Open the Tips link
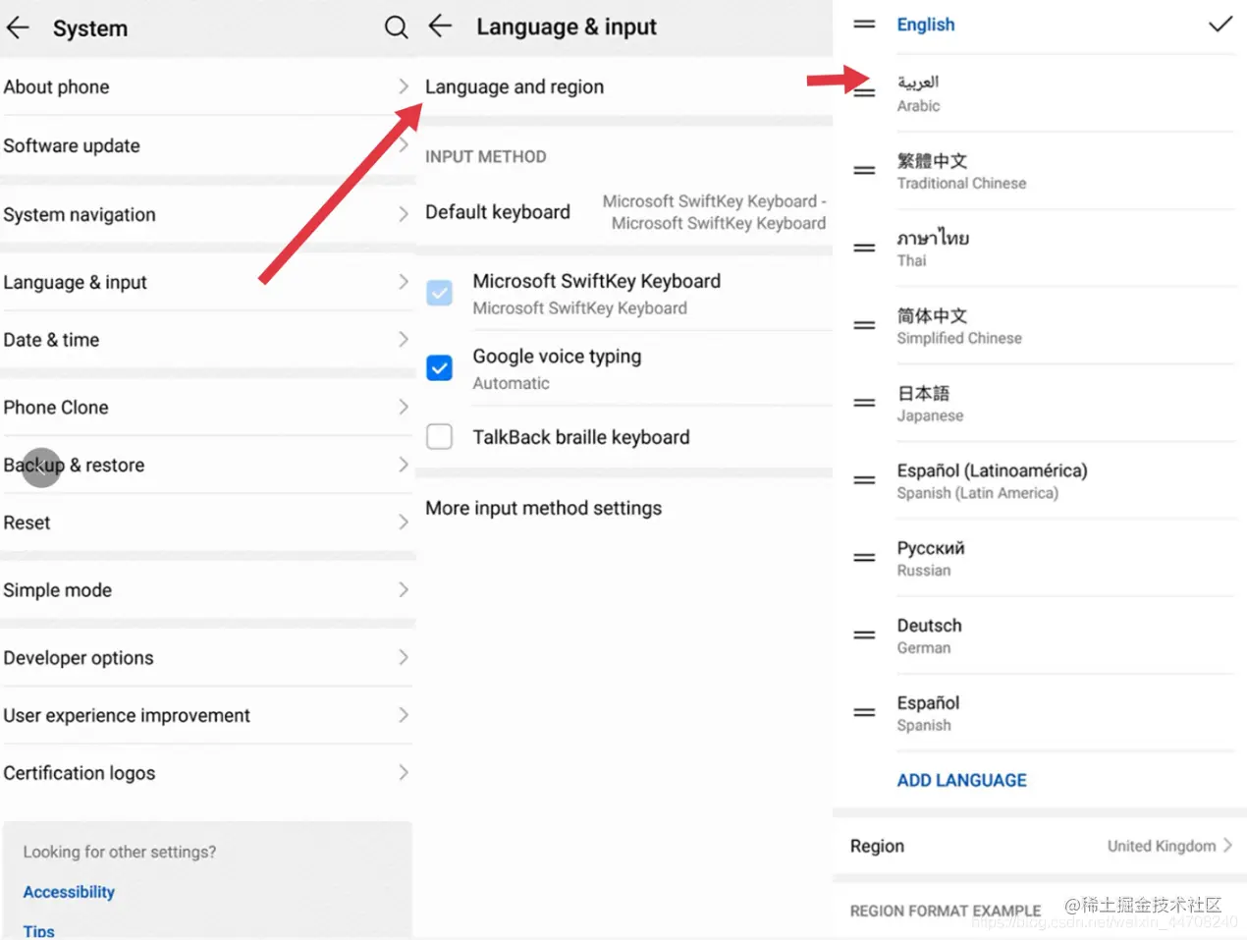This screenshot has width=1247, height=940. click(x=39, y=930)
